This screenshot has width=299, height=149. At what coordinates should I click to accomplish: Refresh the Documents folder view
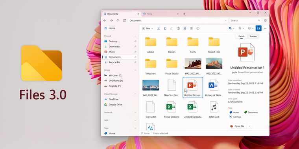pyautogui.click(x=125, y=20)
